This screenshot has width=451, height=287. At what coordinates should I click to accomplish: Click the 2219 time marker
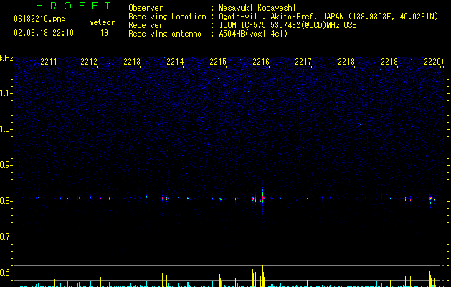[389, 62]
